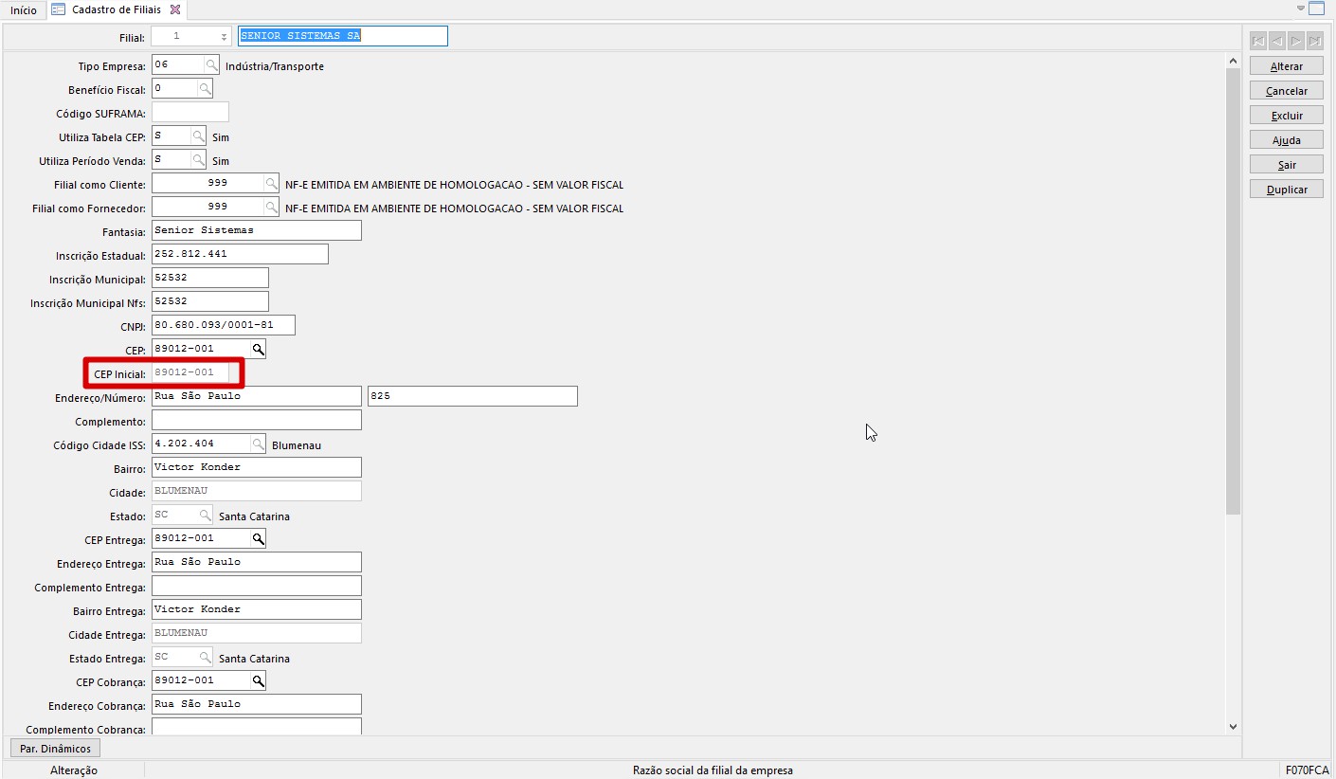
Task: Open the Utiliza Tabela CEP lookup icon
Action: click(198, 136)
